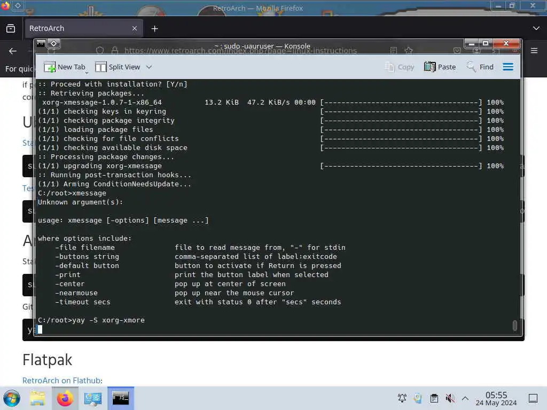Click the tray icon next to the bell

pyautogui.click(x=418, y=398)
